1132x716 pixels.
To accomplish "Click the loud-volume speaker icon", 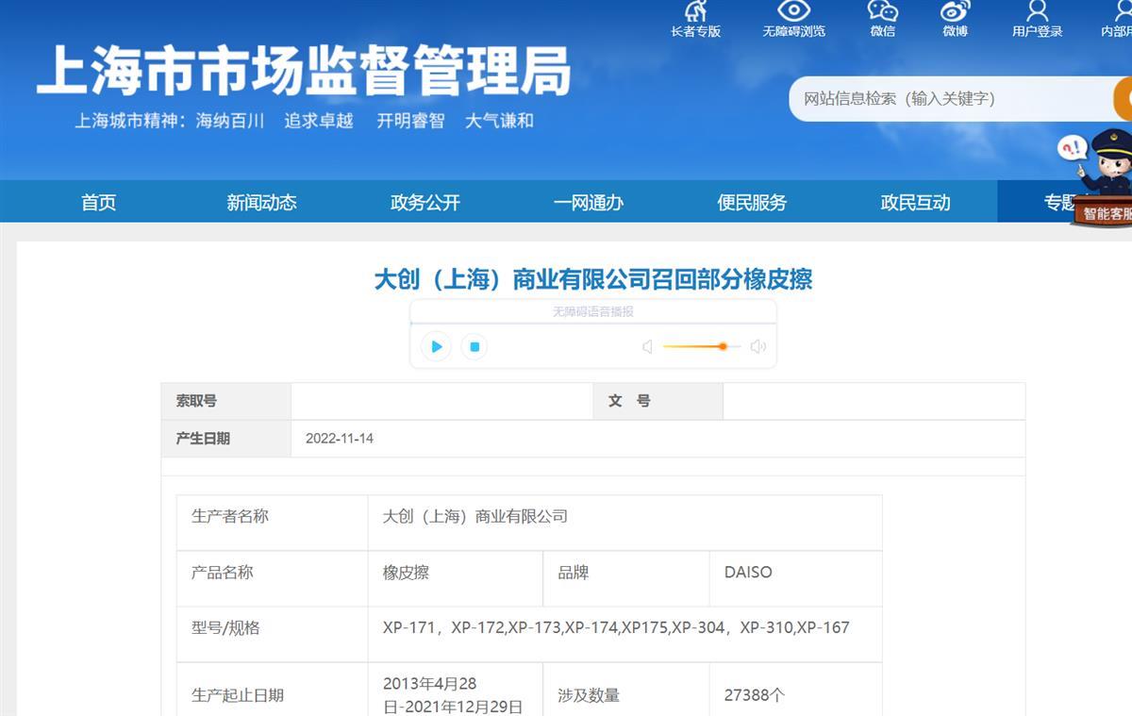I will pos(757,347).
